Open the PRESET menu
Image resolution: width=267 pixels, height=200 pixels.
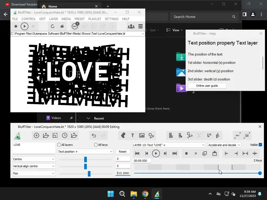80,19
